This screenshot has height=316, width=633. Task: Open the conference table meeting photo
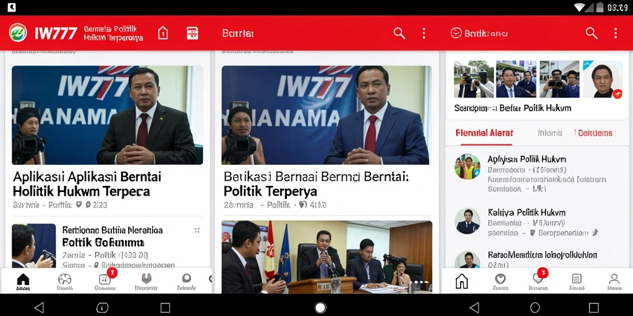pyautogui.click(x=326, y=257)
